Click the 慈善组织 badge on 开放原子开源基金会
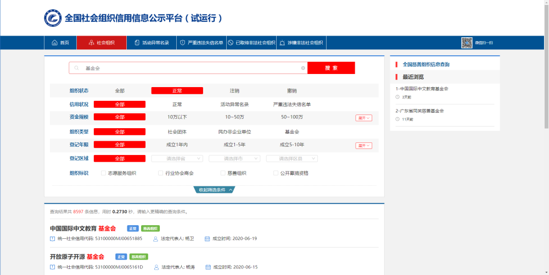549x275 pixels. [139, 257]
